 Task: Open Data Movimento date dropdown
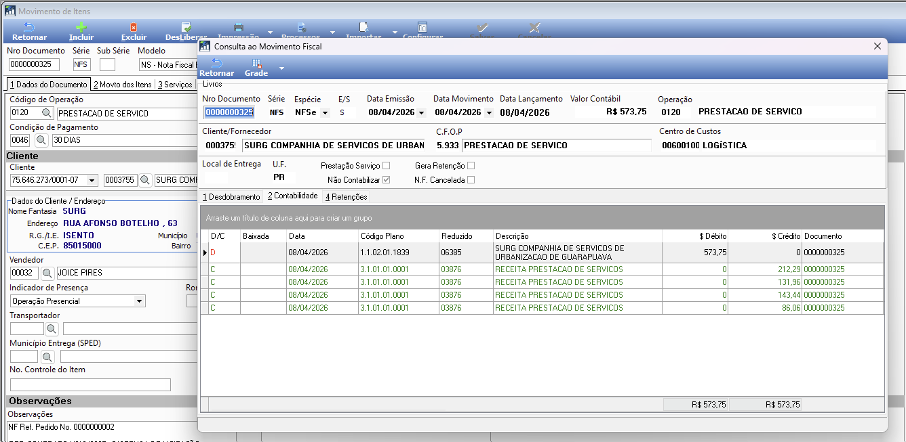pyautogui.click(x=488, y=112)
